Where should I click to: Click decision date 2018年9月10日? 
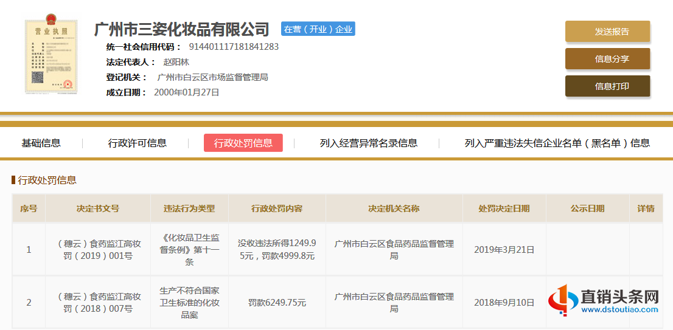[x=504, y=303]
